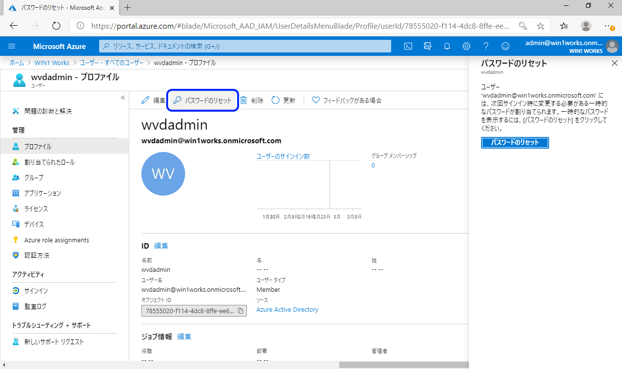Open the admin account avatar menu

tap(612, 46)
